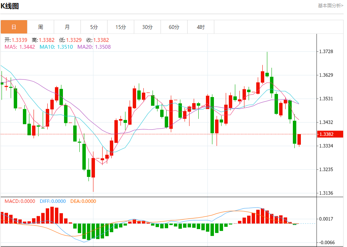Click the 1.3235 price axis label
The image size is (347, 247).
tap(326, 169)
